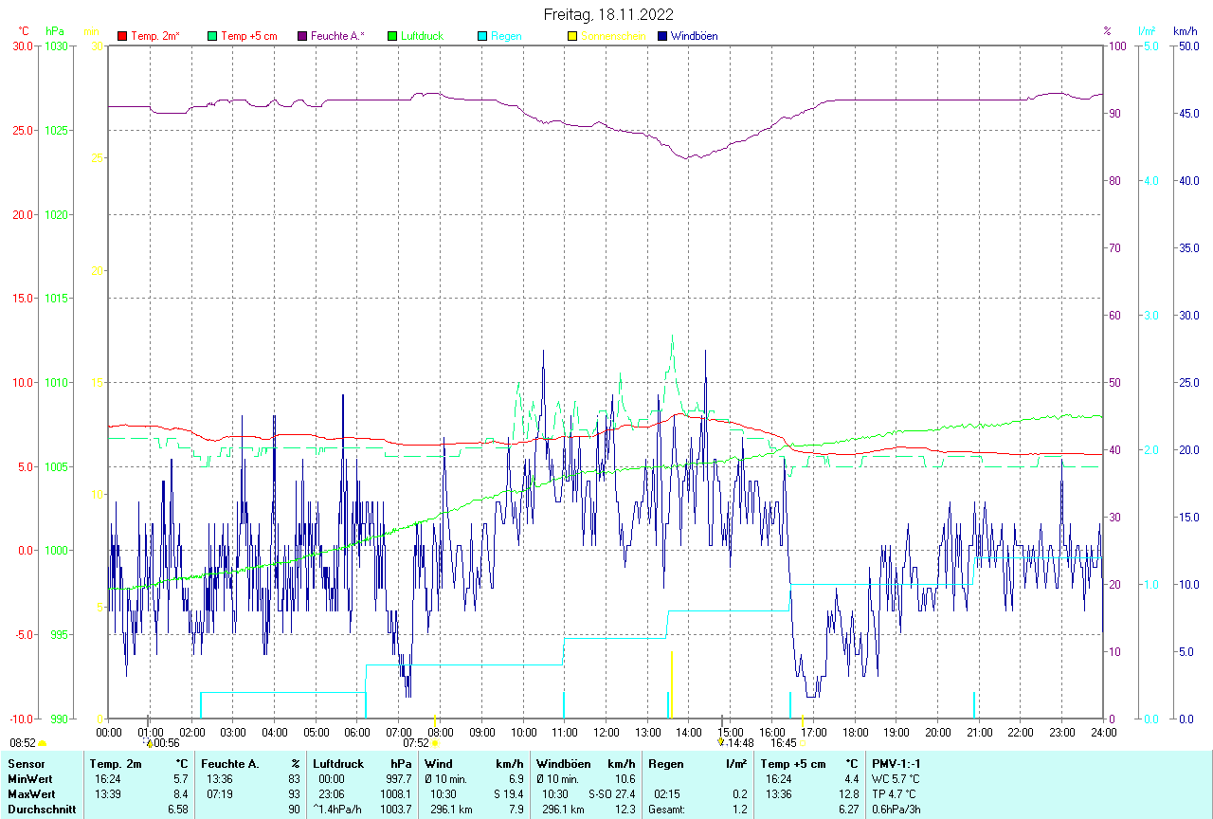Click the TP 4.7 °C dew point value
The width and height of the screenshot is (1213, 819).
895,794
